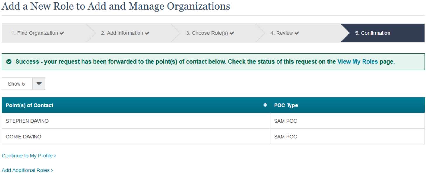The width and height of the screenshot is (428, 177).
Task: Select the 5. Confirmation step
Action: [372, 33]
